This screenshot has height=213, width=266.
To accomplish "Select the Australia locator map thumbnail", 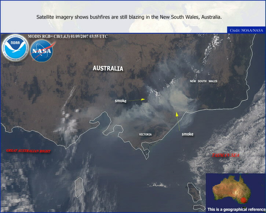I will [236, 192].
